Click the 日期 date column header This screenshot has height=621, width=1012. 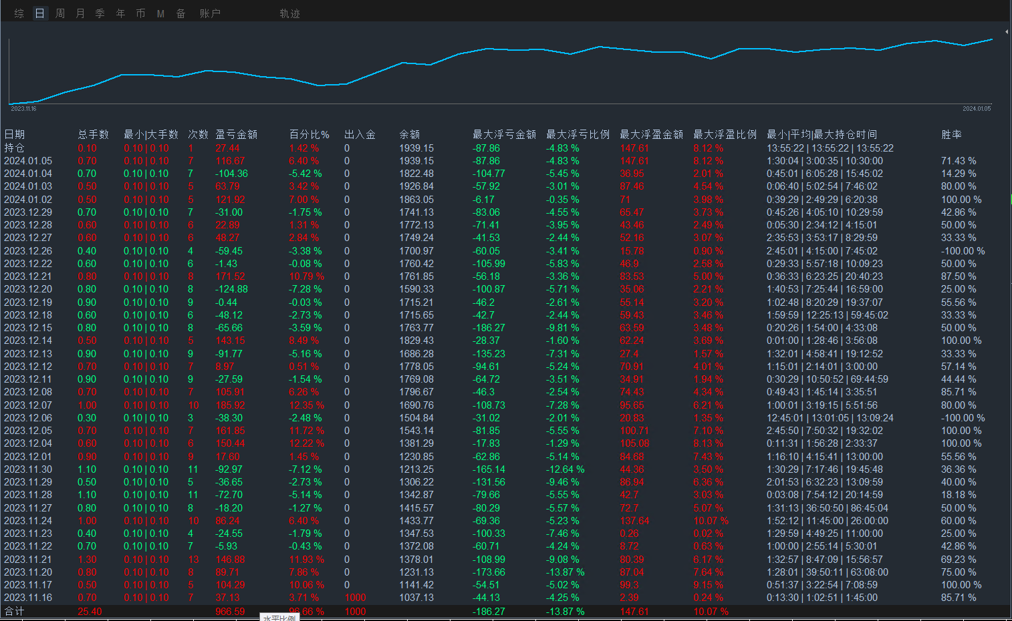15,134
